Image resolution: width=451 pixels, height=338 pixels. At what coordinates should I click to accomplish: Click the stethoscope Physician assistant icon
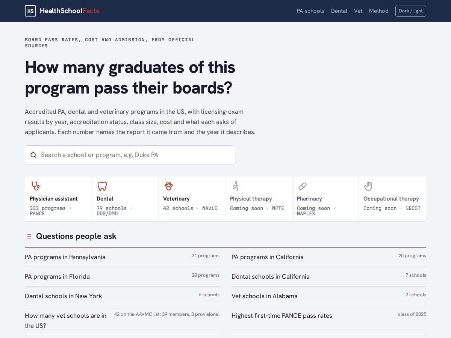35,186
